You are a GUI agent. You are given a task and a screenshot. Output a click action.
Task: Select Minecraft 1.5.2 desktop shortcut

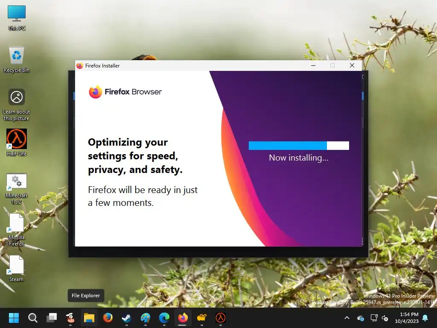[17, 189]
